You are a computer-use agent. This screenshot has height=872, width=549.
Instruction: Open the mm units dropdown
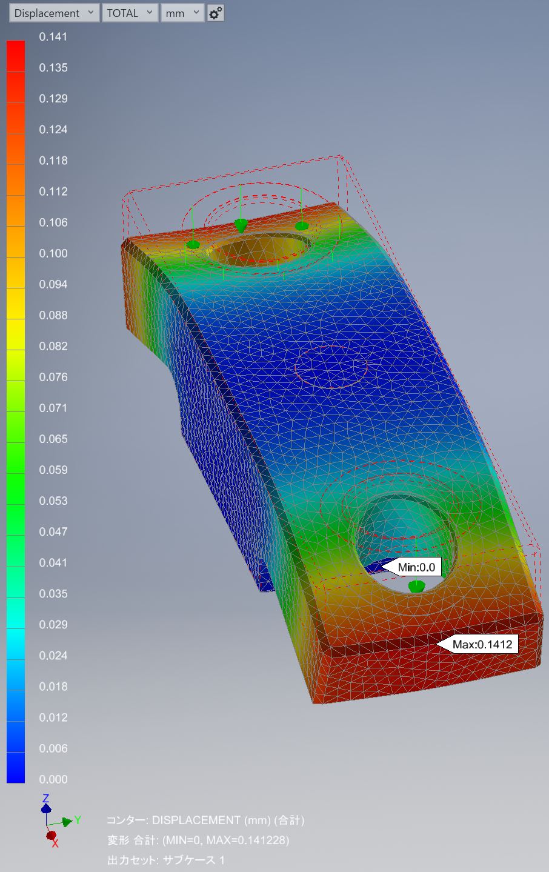[182, 13]
